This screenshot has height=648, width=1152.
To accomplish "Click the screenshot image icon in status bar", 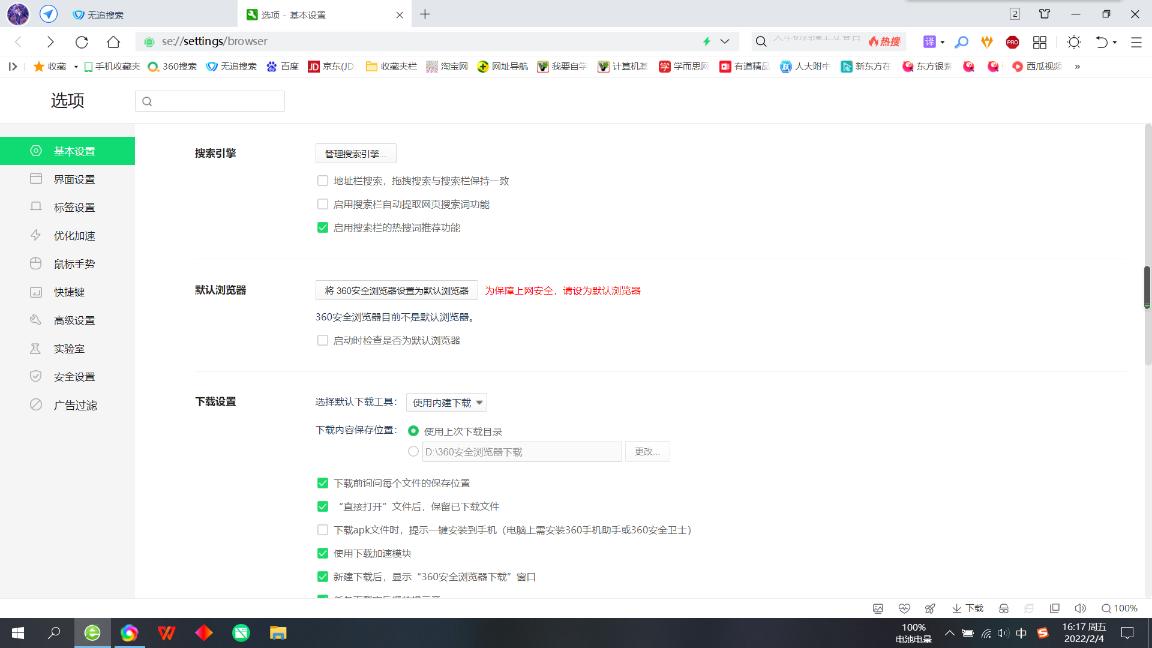I will [x=878, y=608].
